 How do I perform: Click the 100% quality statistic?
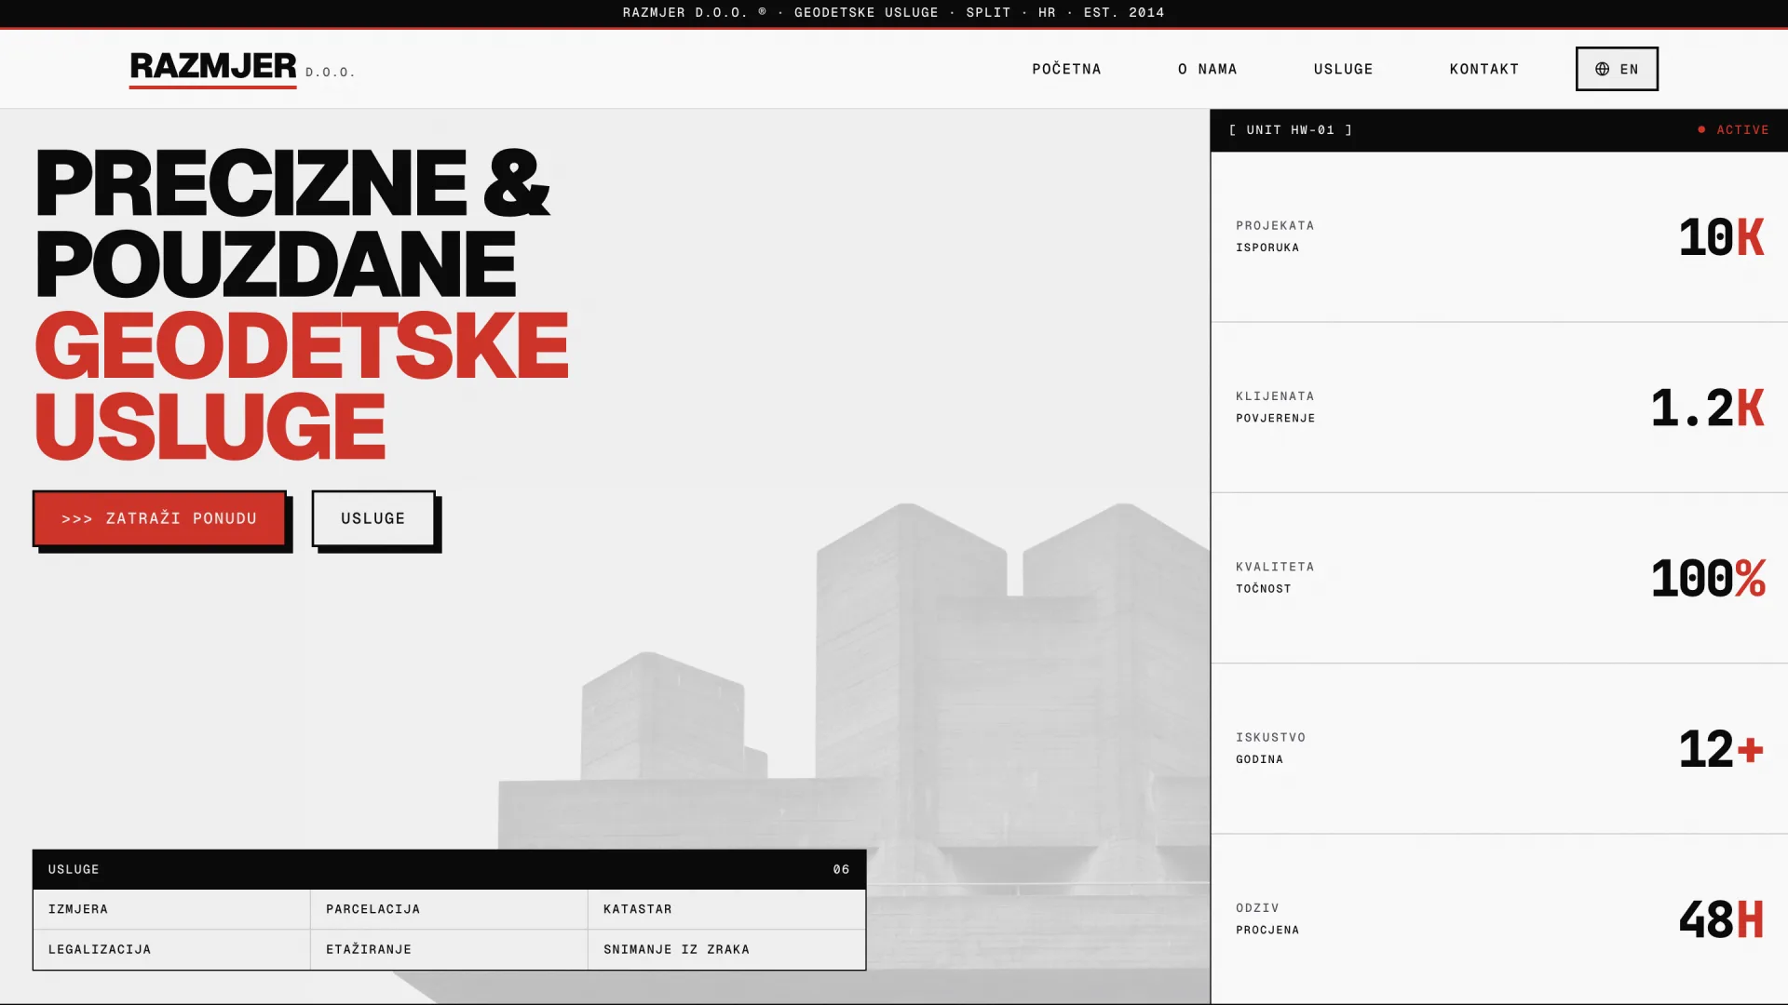coord(1707,578)
